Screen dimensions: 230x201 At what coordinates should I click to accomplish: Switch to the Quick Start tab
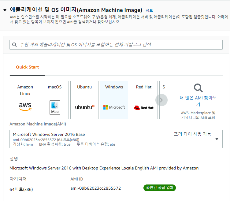click(x=27, y=67)
